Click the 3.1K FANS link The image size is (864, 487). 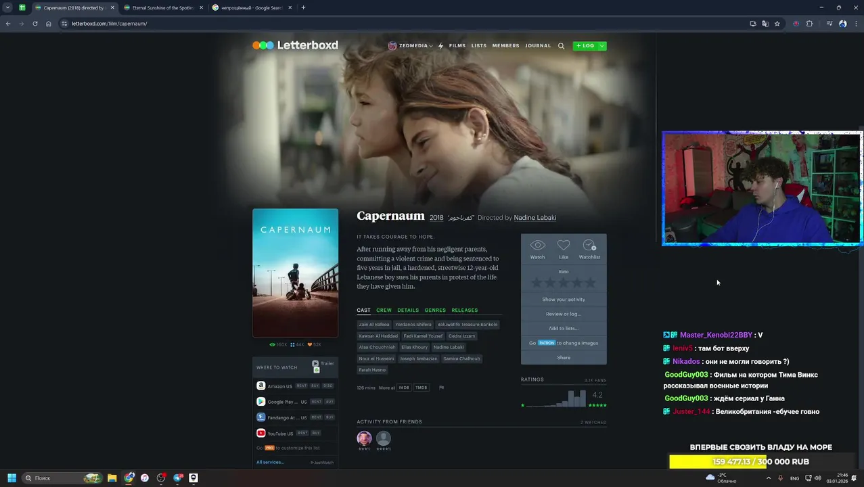595,380
